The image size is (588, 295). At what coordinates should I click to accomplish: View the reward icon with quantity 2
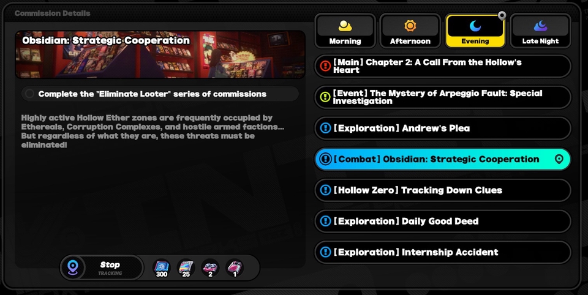tap(210, 268)
